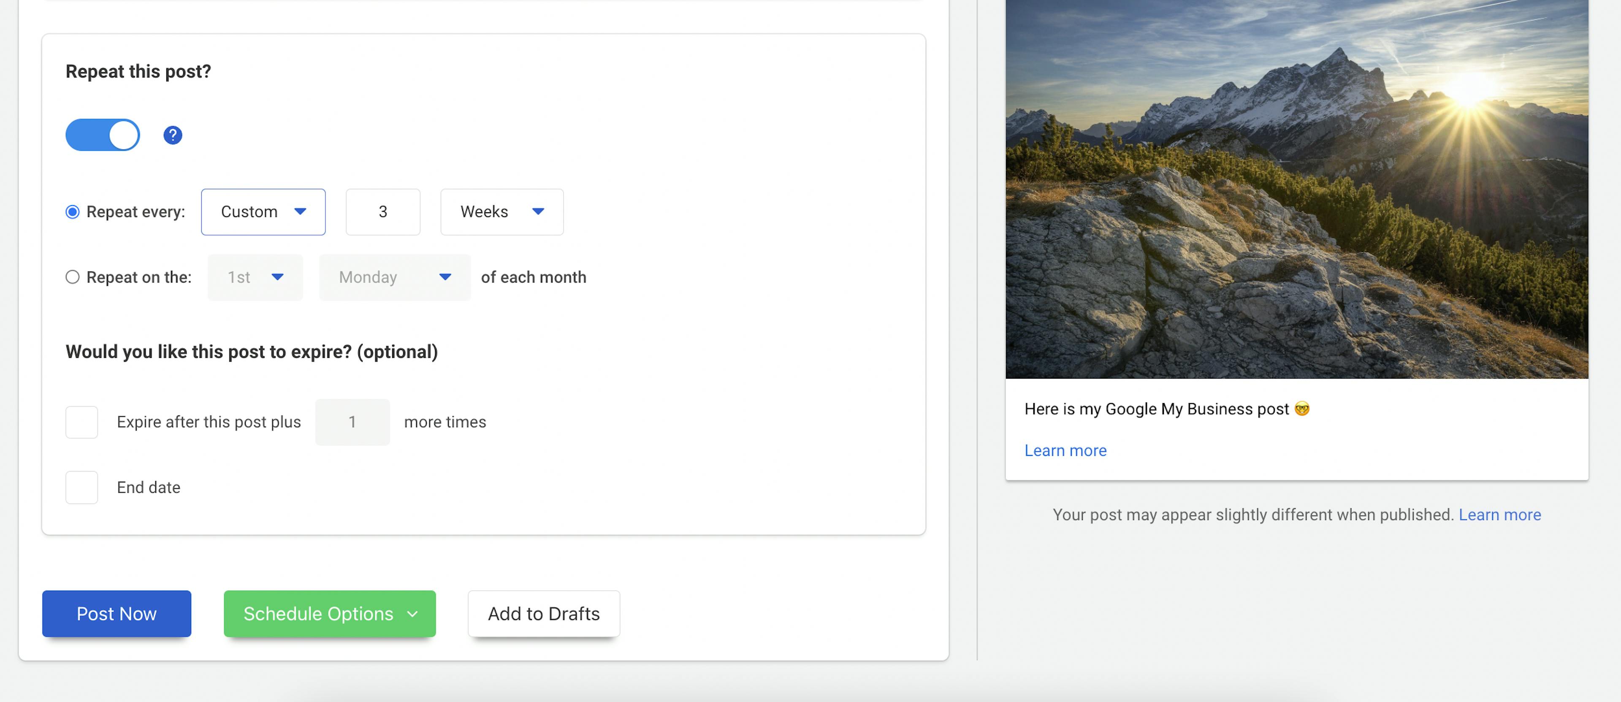
Task: Click the repeat interval number input field
Action: point(382,211)
